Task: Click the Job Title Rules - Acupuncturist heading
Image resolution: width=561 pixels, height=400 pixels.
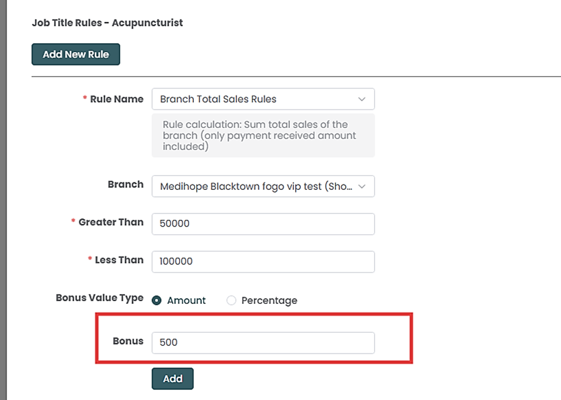Action: pos(107,23)
